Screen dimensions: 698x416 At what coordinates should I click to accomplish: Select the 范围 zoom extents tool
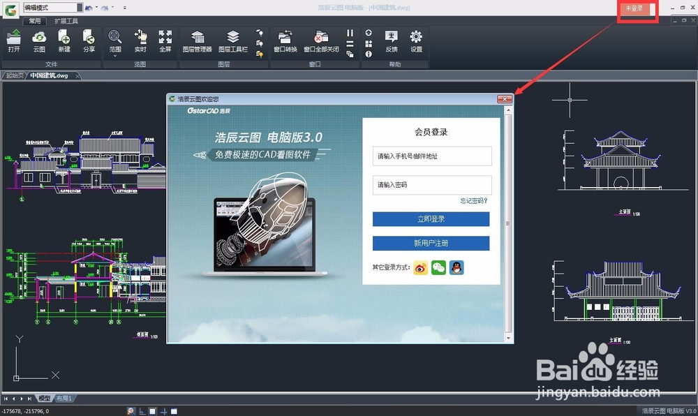(115, 41)
